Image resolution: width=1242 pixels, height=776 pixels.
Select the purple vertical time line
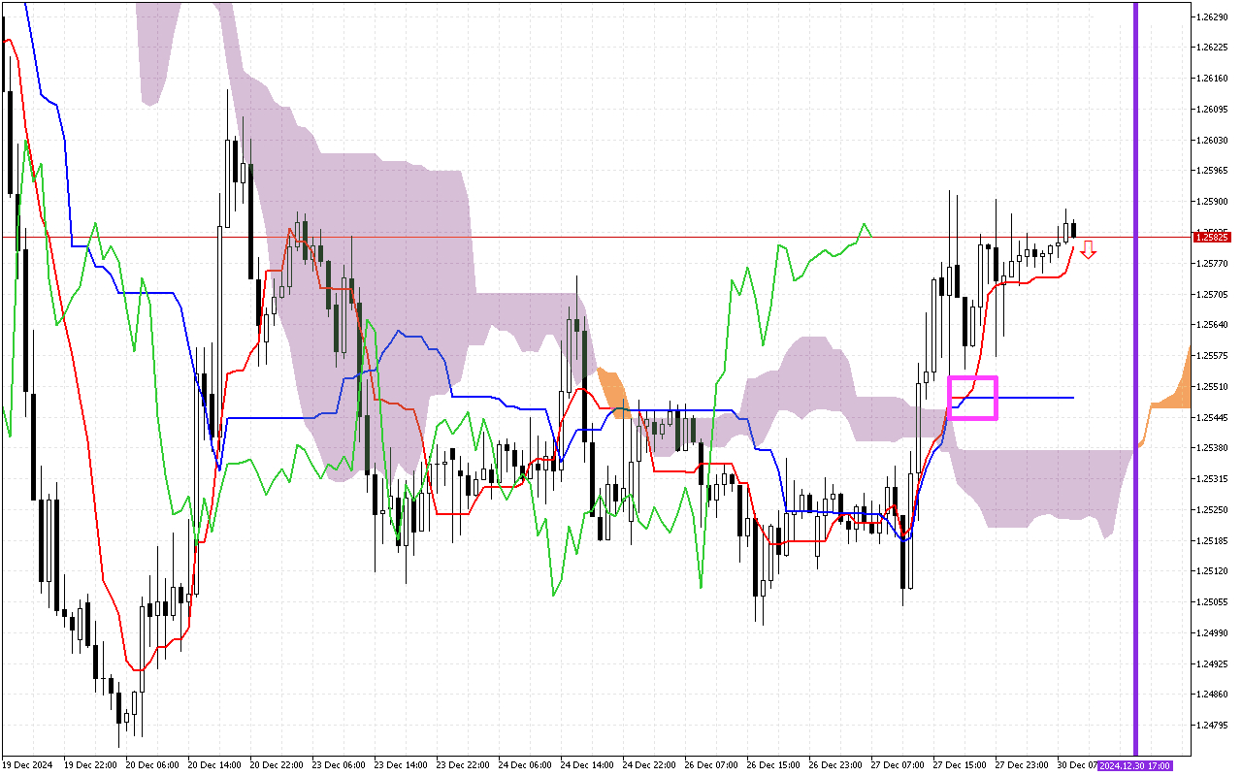(x=1135, y=378)
